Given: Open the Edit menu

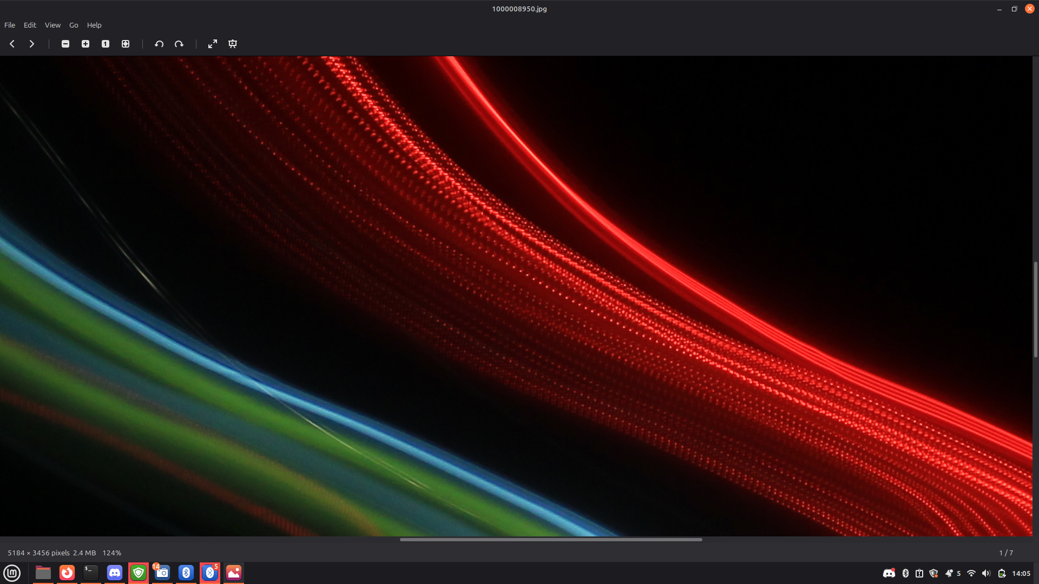Looking at the screenshot, I should 30,25.
